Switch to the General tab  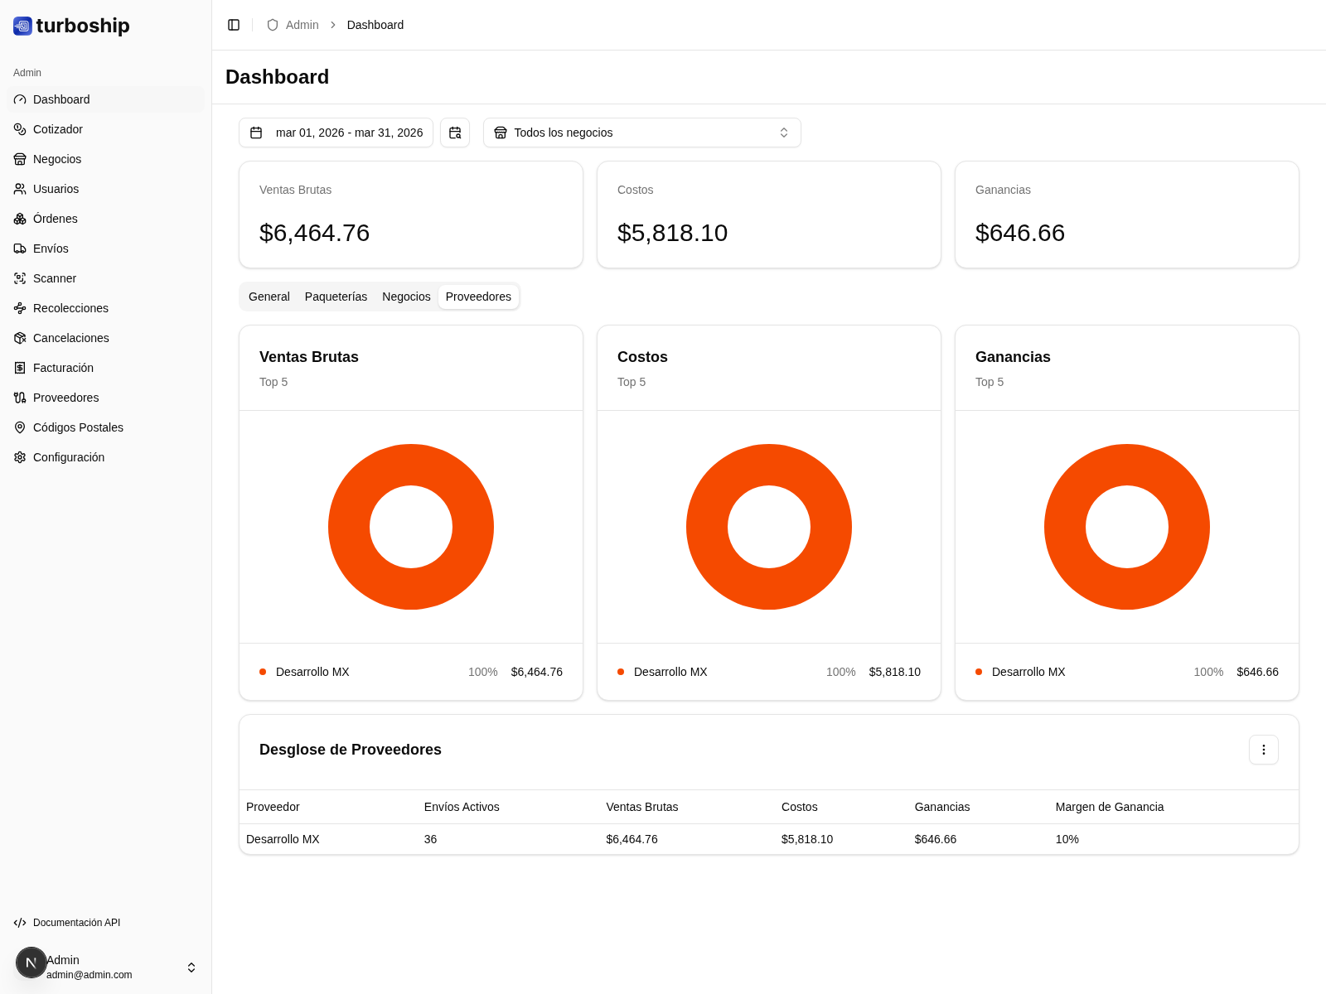[269, 297]
